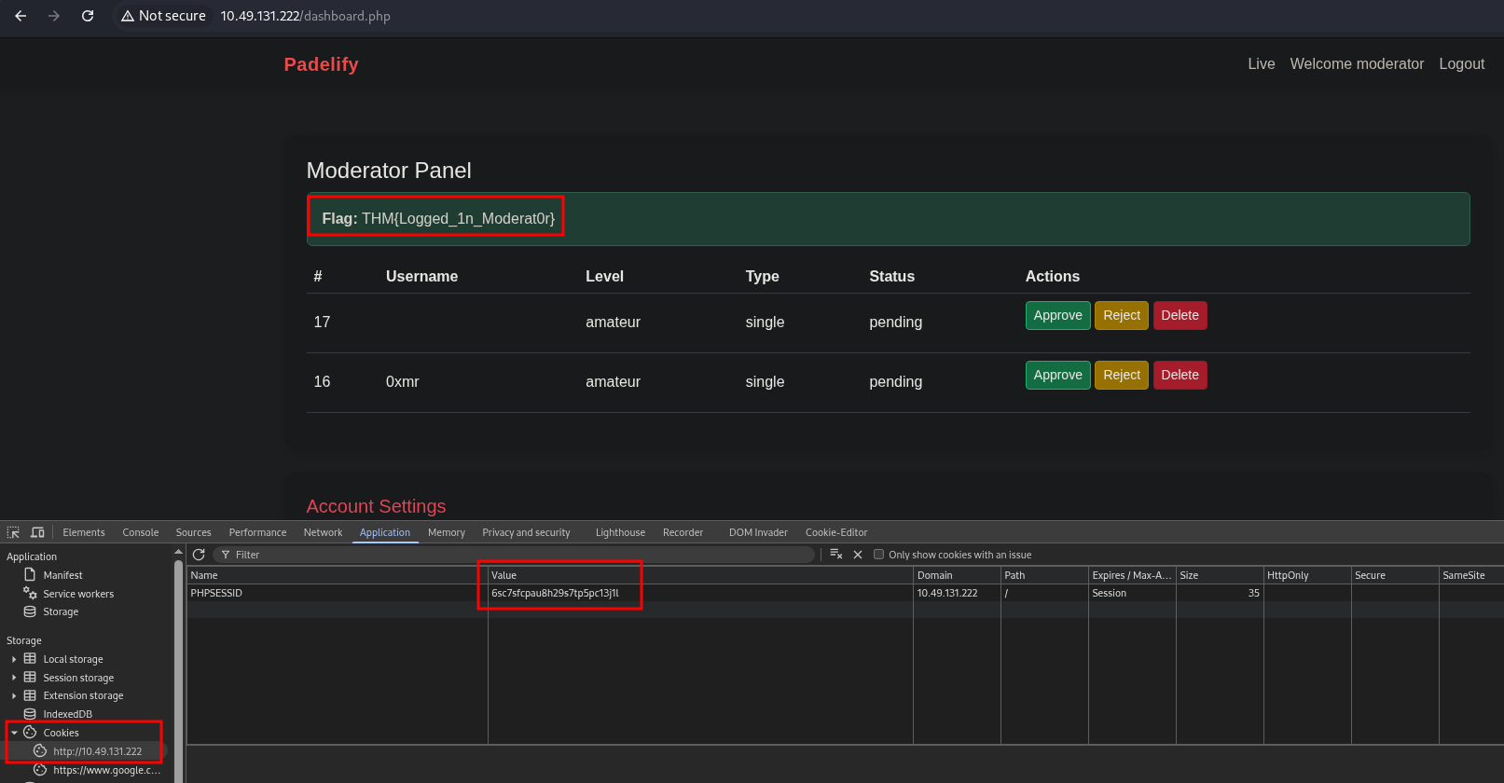Refresh the cookies table in DevTools
Viewport: 1504px width, 783px height.
[199, 555]
